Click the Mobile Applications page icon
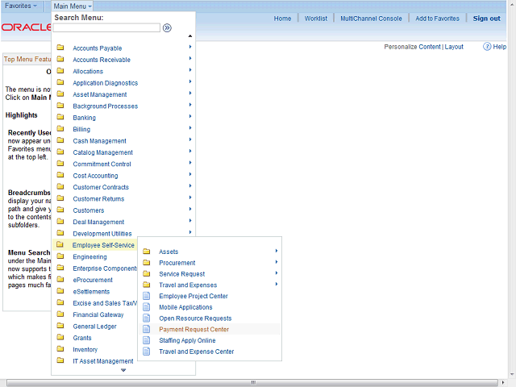 [x=147, y=307]
